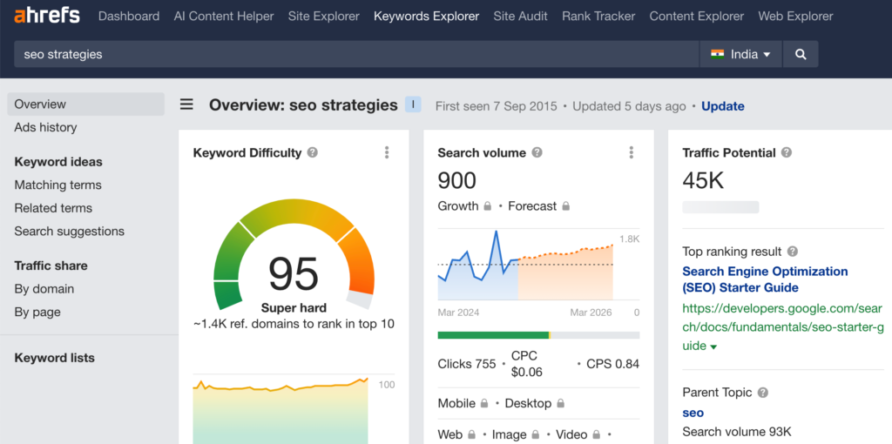Click the Keyword Difficulty history chart

[280, 409]
